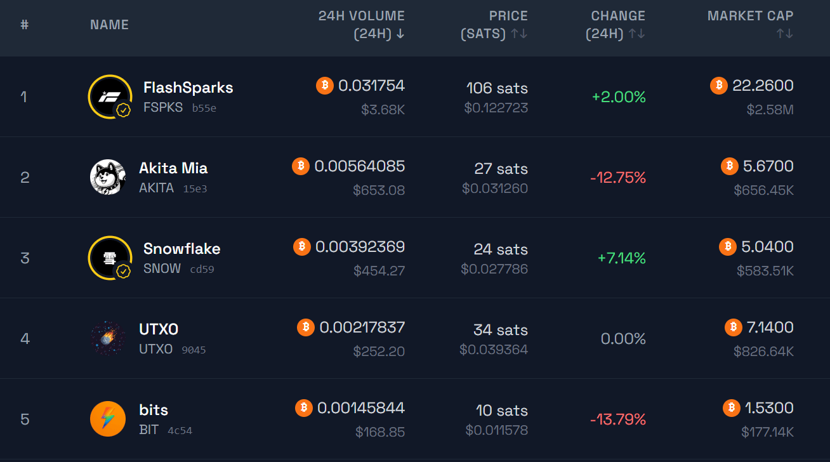The width and height of the screenshot is (830, 462).
Task: Sort table by Change (24H) arrows
Action: pyautogui.click(x=637, y=34)
